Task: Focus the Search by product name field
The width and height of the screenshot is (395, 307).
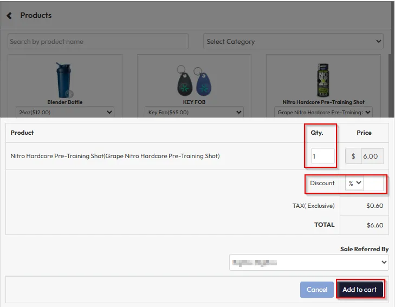Action: (98, 42)
